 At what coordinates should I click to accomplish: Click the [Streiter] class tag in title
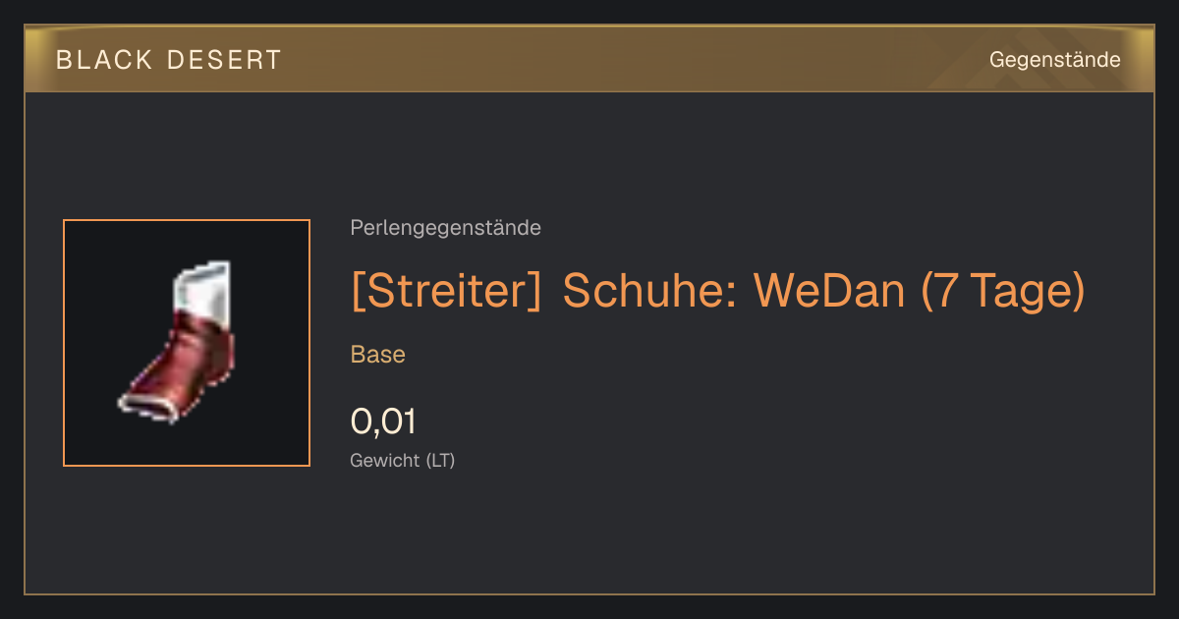[x=446, y=290]
